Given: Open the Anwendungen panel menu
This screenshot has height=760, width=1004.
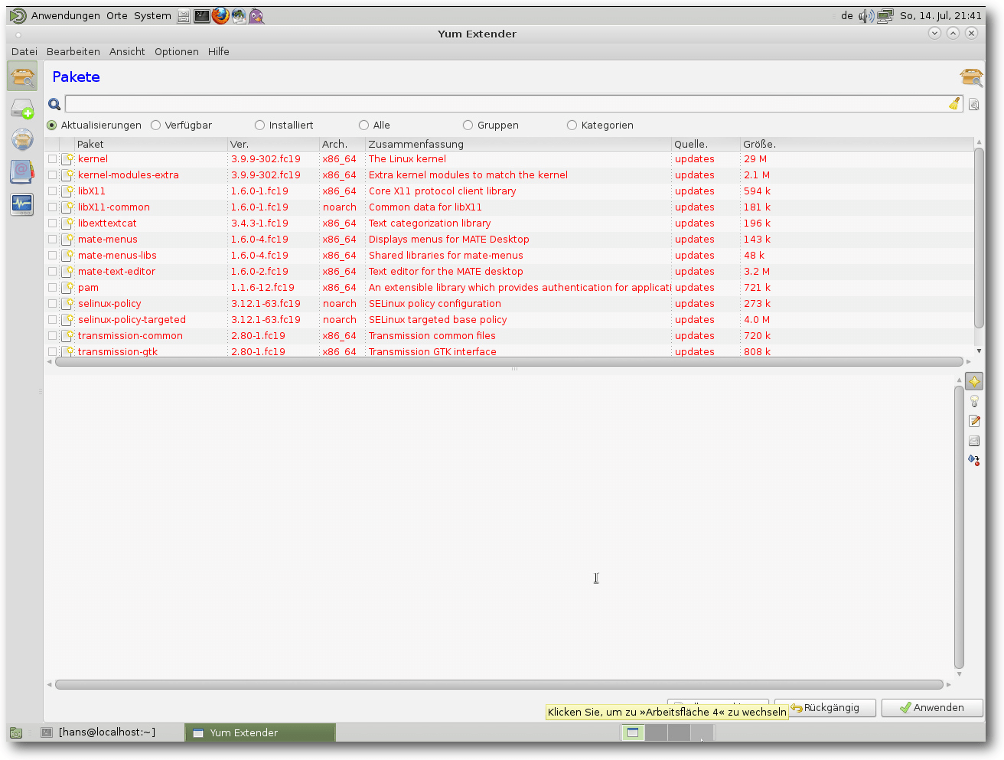Looking at the screenshot, I should tap(66, 16).
